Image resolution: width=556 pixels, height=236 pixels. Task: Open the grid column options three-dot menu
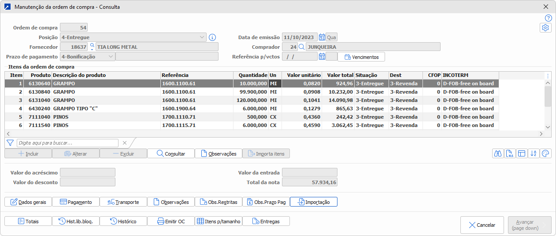pyautogui.click(x=548, y=75)
